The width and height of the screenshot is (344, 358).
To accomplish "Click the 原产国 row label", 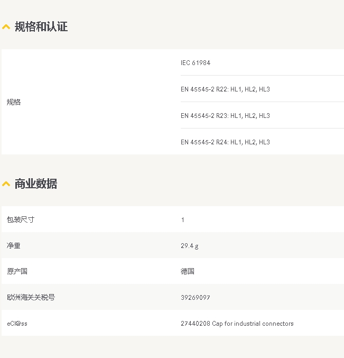I will pos(17,271).
